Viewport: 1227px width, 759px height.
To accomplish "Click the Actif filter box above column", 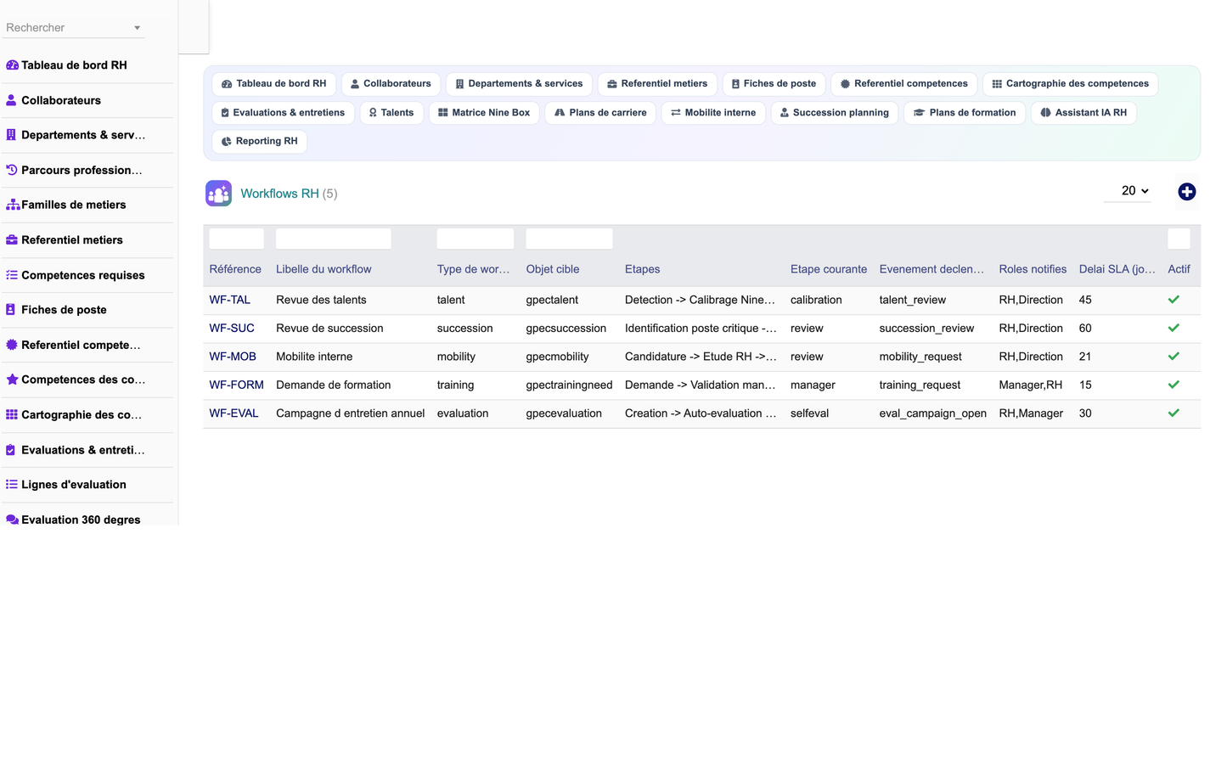I will click(x=1179, y=239).
